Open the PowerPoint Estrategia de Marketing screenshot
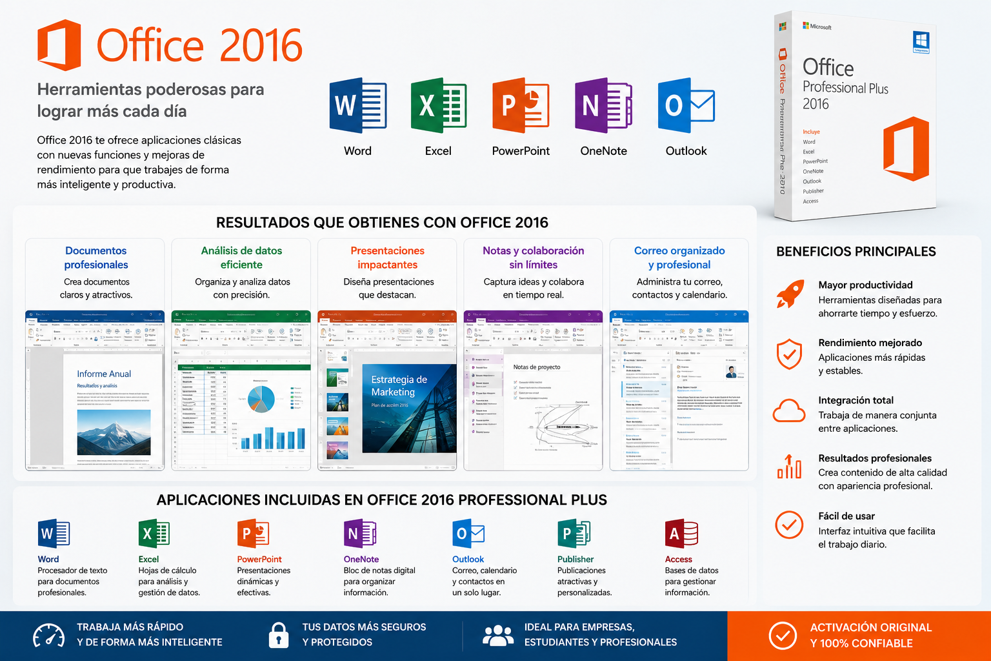The width and height of the screenshot is (991, 661). coord(387,391)
